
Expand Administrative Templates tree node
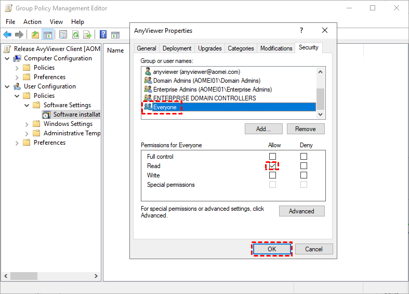click(x=27, y=133)
